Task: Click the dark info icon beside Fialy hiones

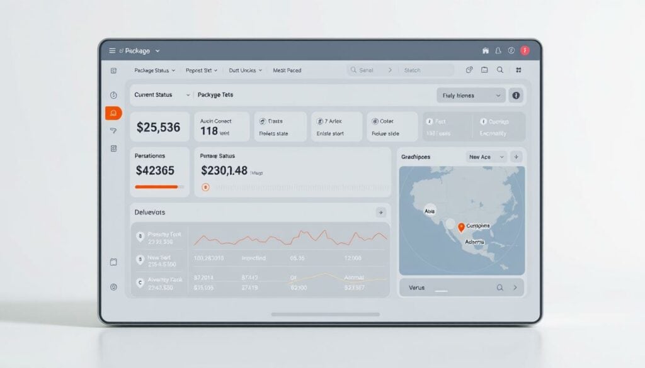Action: click(516, 95)
